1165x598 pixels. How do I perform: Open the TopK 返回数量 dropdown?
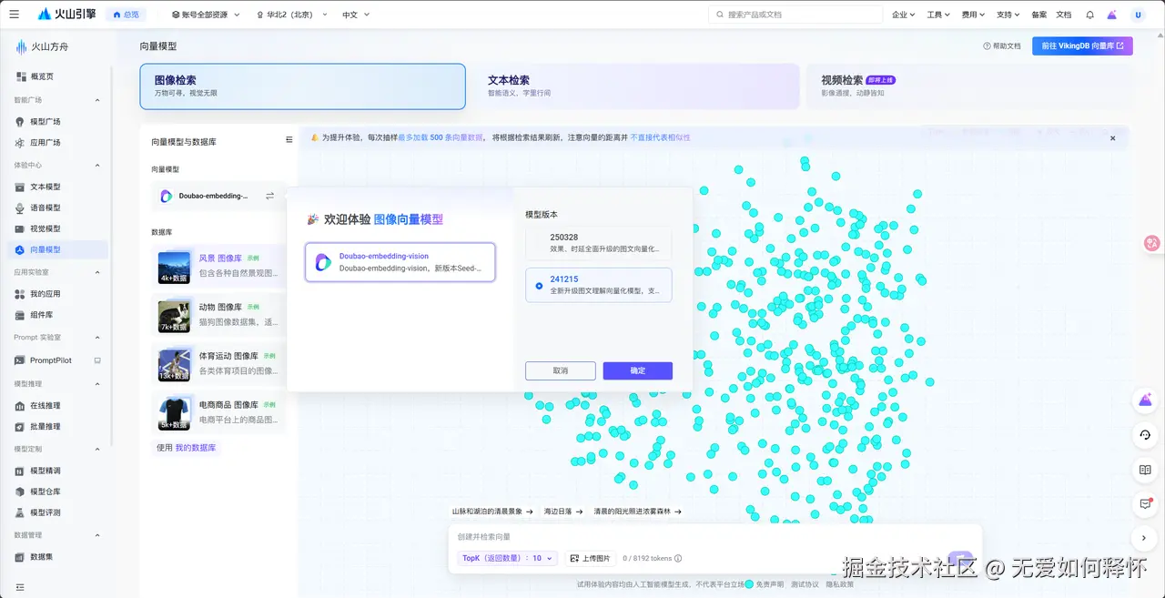pos(507,558)
